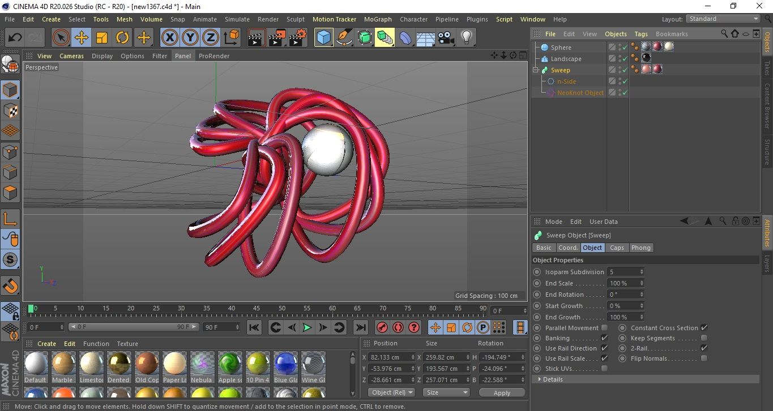
Task: Open the Layout dropdown
Action: click(x=723, y=19)
